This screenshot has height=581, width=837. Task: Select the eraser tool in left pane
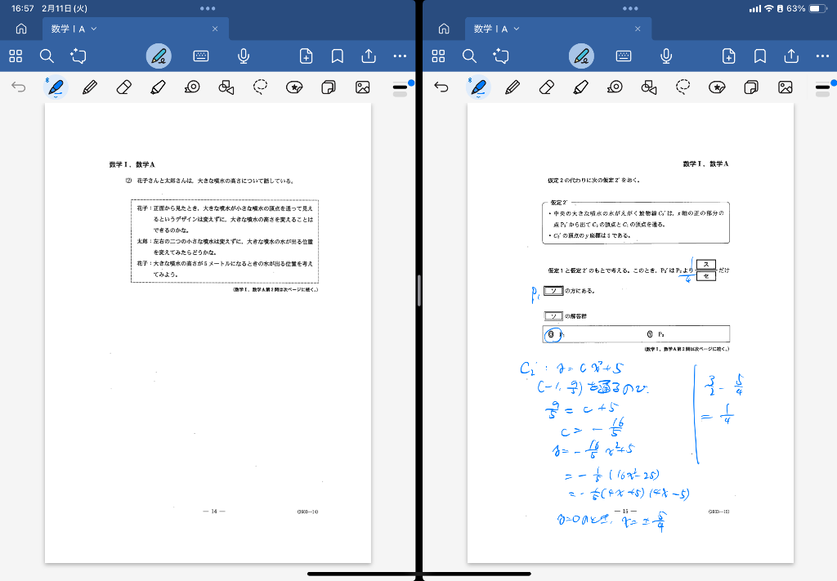123,87
